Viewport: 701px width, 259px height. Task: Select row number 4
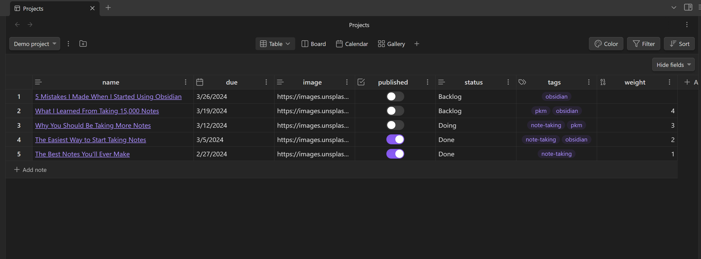coord(19,139)
